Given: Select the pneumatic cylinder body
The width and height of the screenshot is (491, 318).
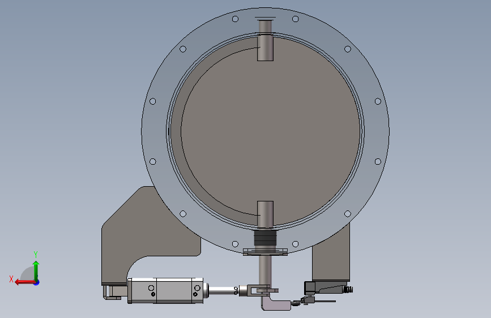Looking at the screenshot, I should point(165,291).
